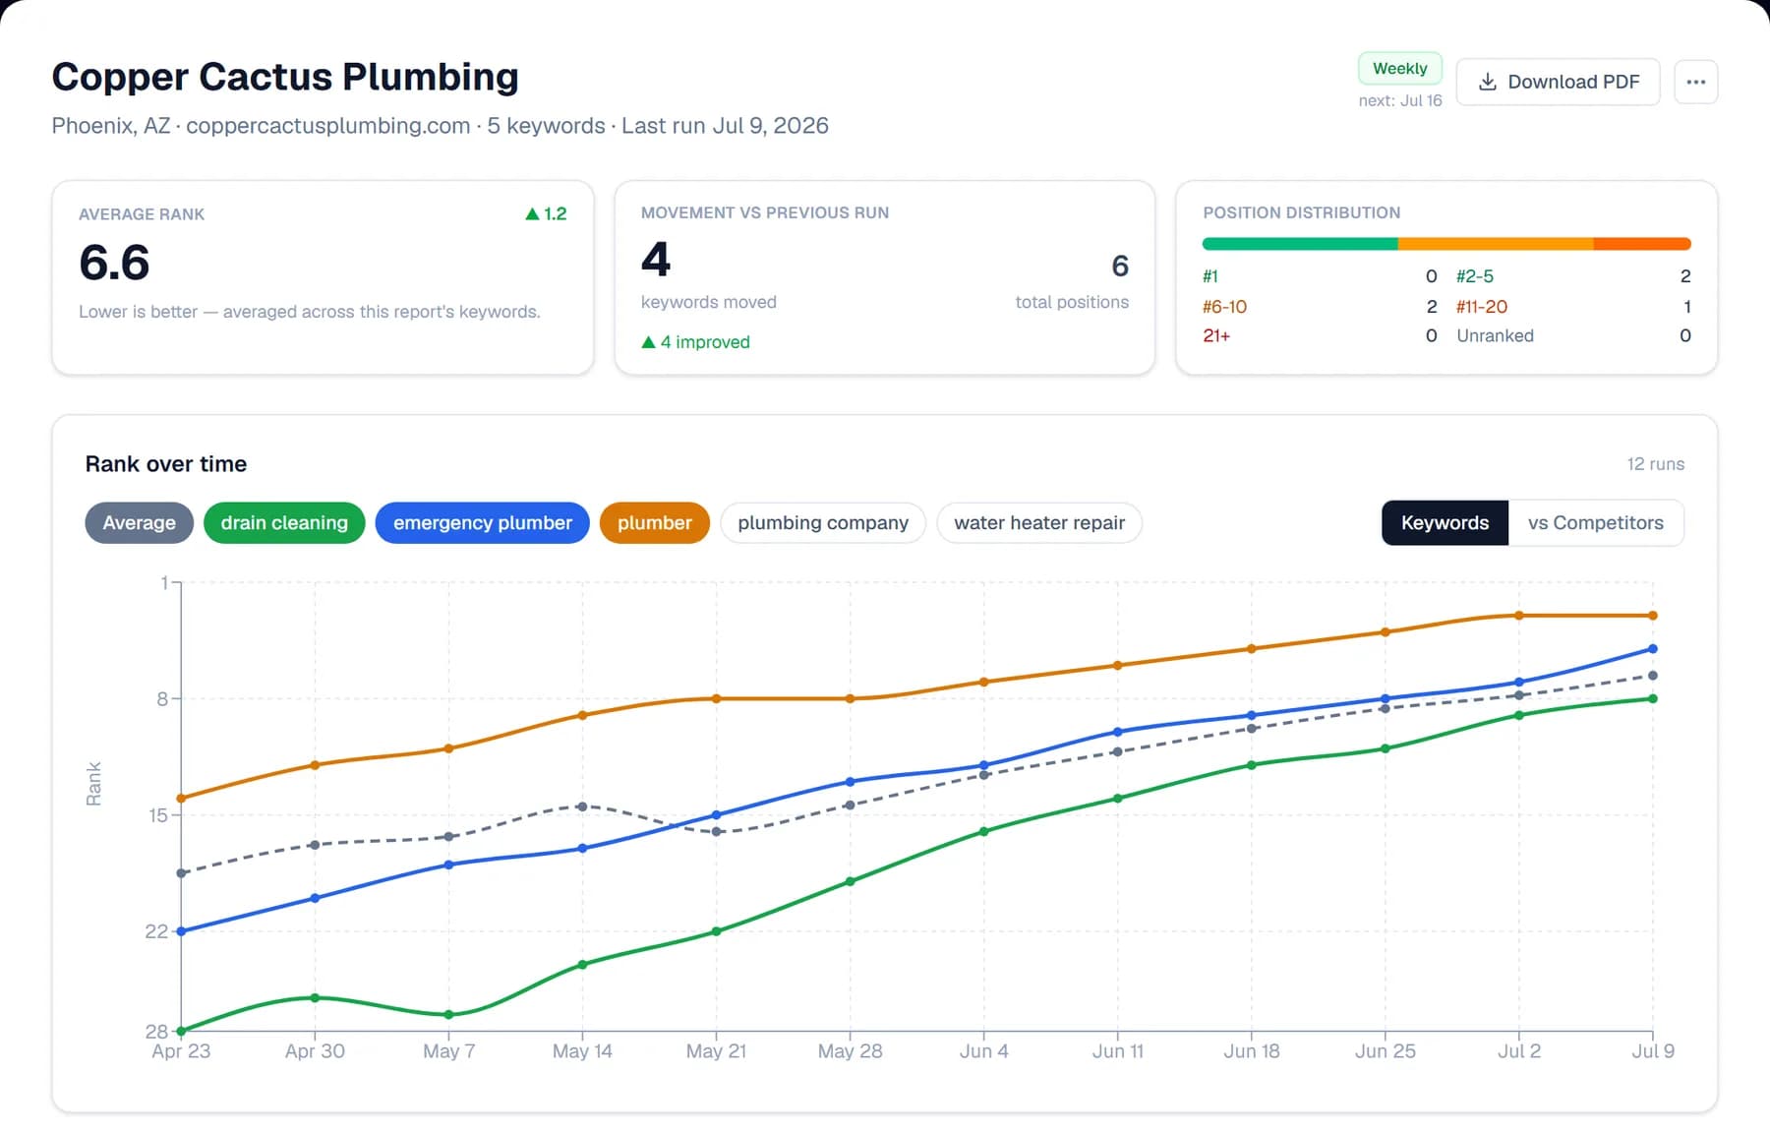Click the orange plumber data point at Jul 9

click(x=1652, y=616)
